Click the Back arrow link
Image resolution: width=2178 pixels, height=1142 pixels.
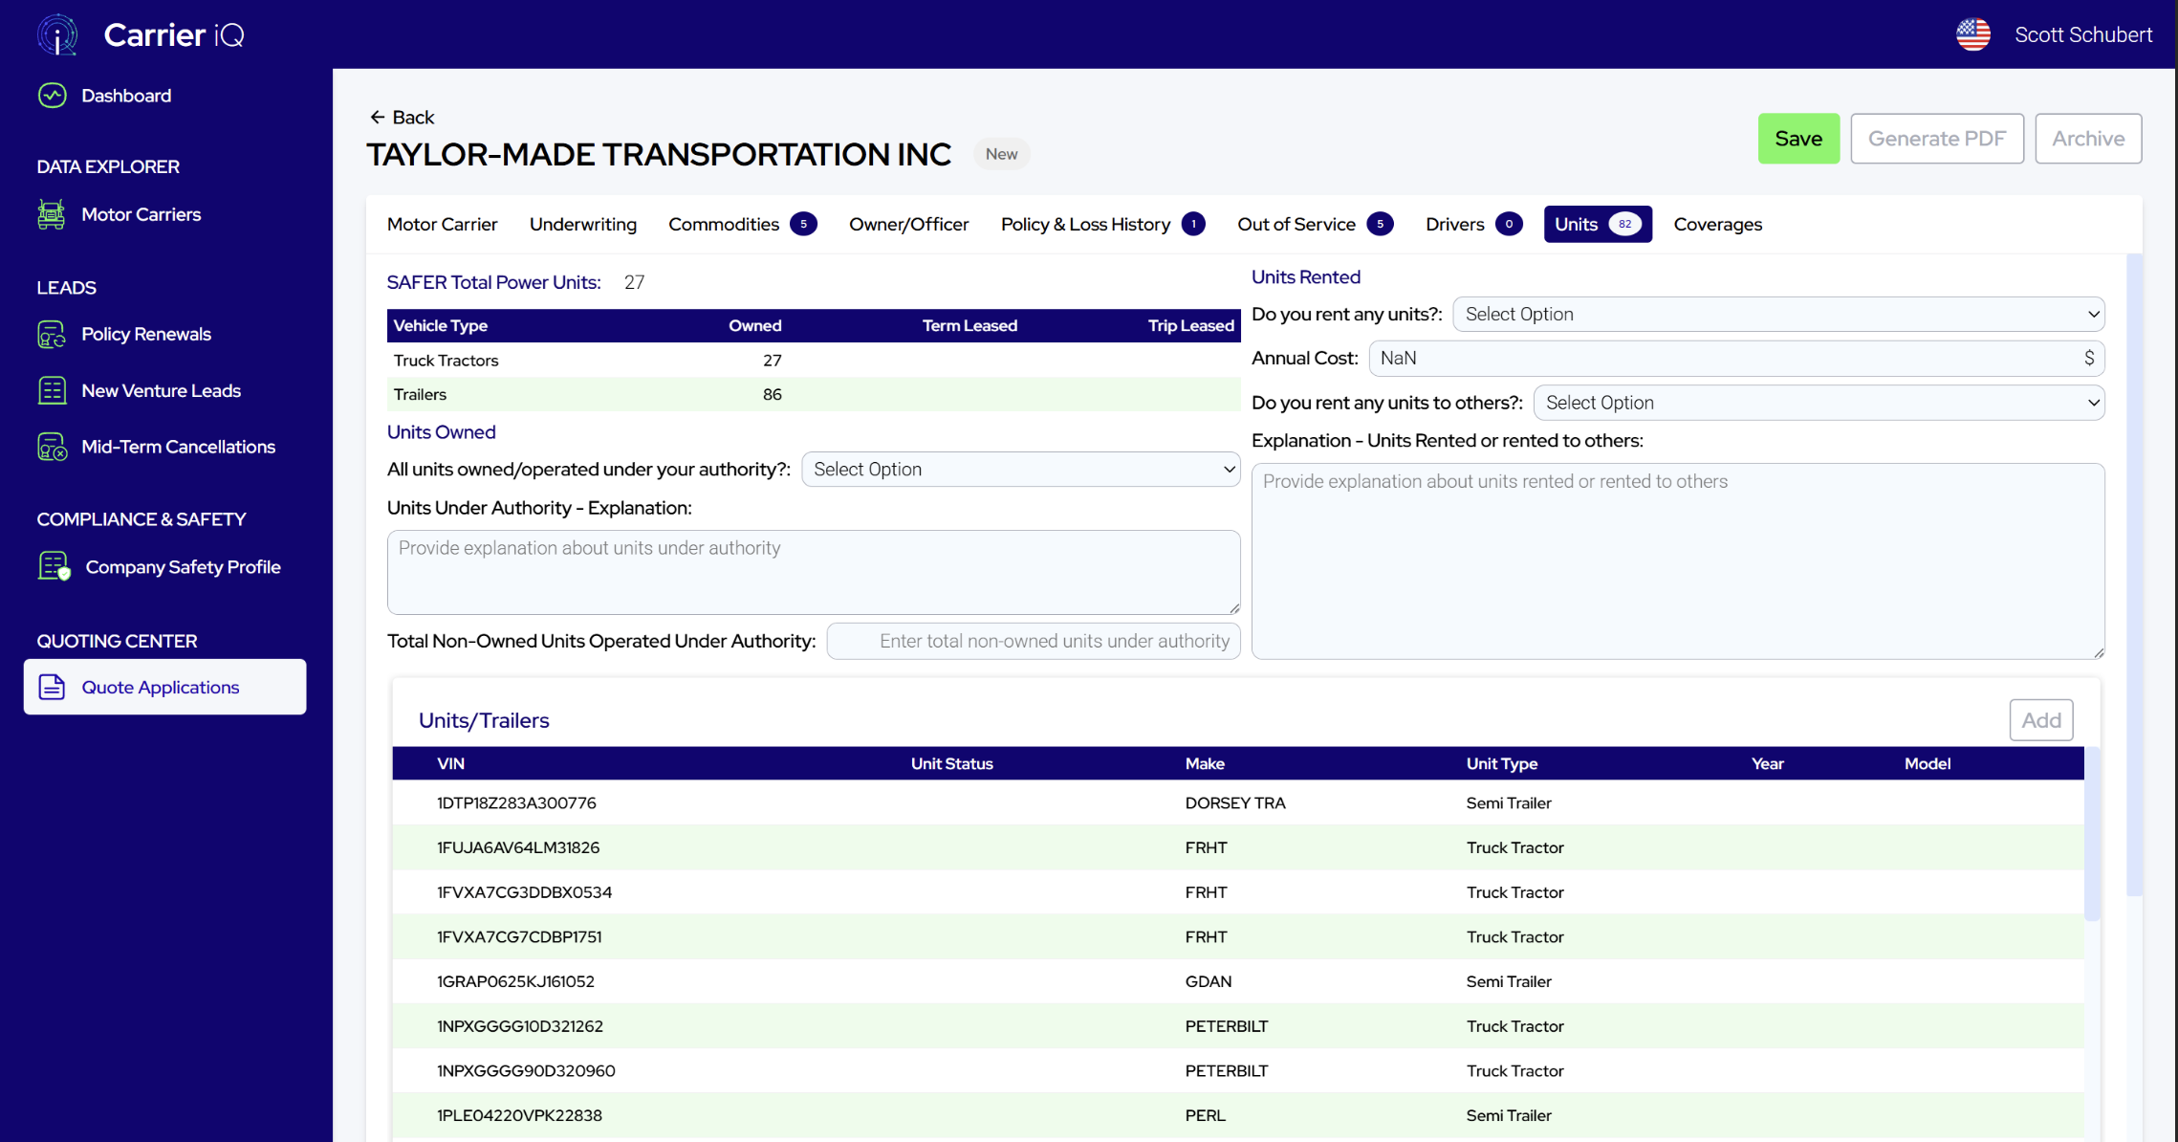pyautogui.click(x=402, y=117)
